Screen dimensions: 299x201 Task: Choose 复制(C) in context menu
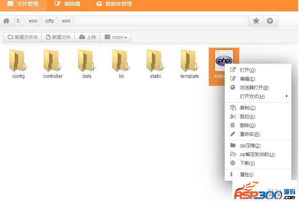click(258, 108)
